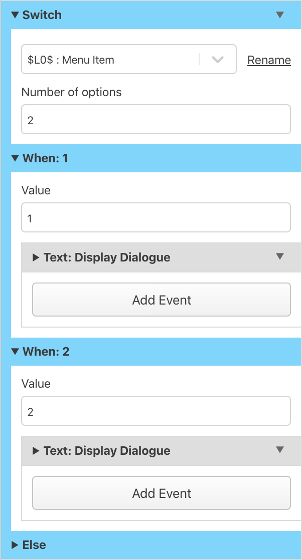Click Add Event under When: 2
The image size is (302, 560).
point(161,493)
